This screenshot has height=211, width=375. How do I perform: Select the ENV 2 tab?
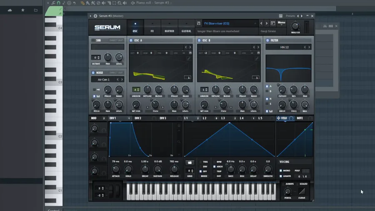pos(145,118)
